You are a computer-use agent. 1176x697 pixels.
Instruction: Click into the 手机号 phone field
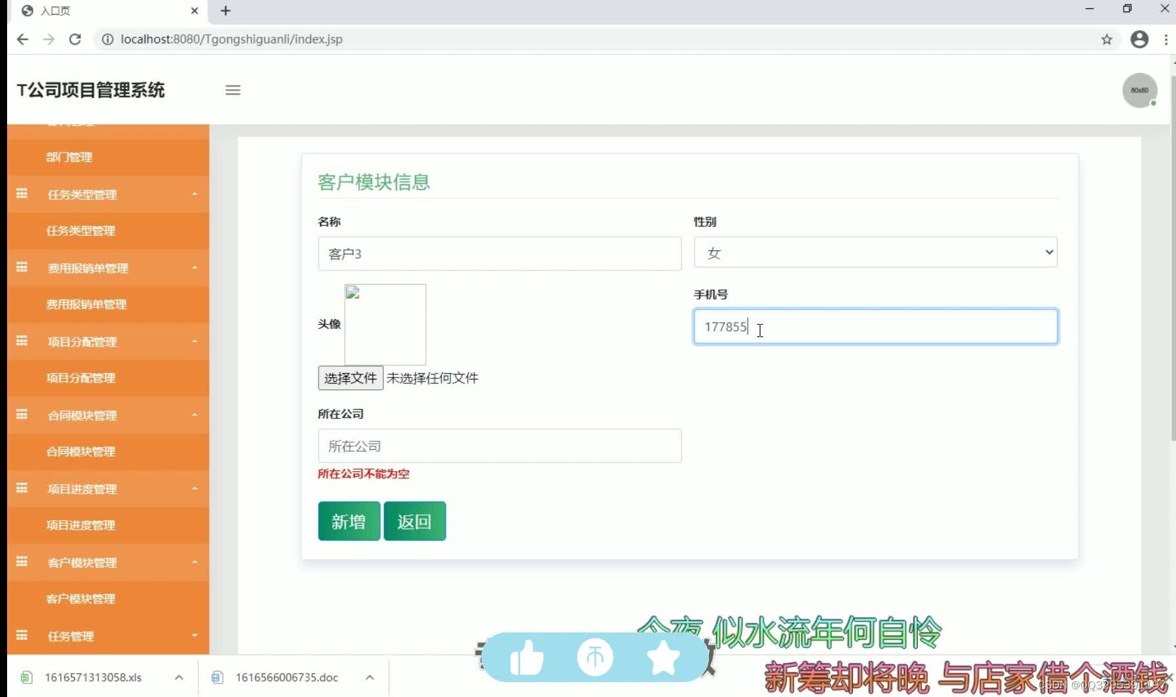(876, 327)
